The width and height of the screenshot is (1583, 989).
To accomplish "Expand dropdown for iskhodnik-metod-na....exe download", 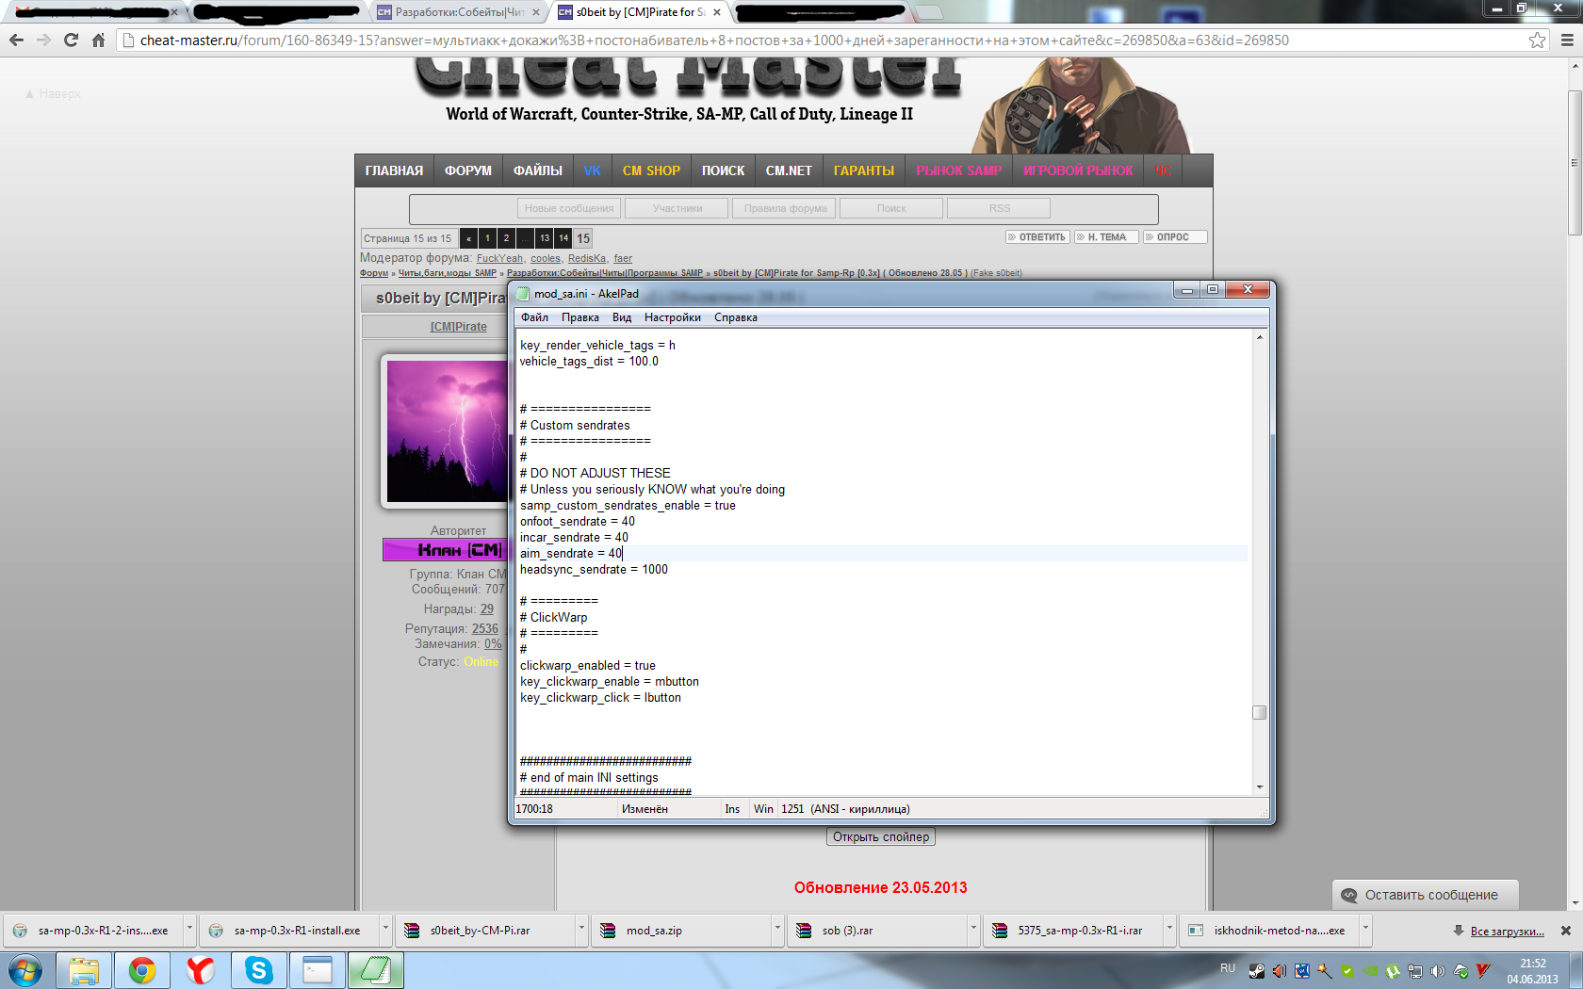I will coord(1365,929).
